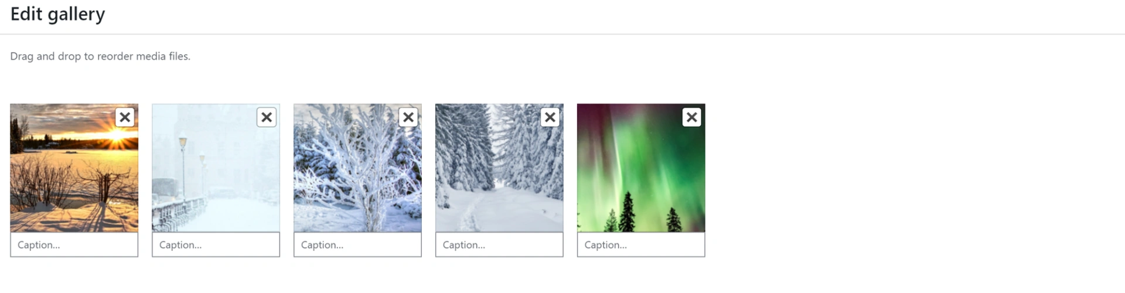Screen dimensions: 1125x293
Task: Delete the frosted tree branches image
Action: 408,117
